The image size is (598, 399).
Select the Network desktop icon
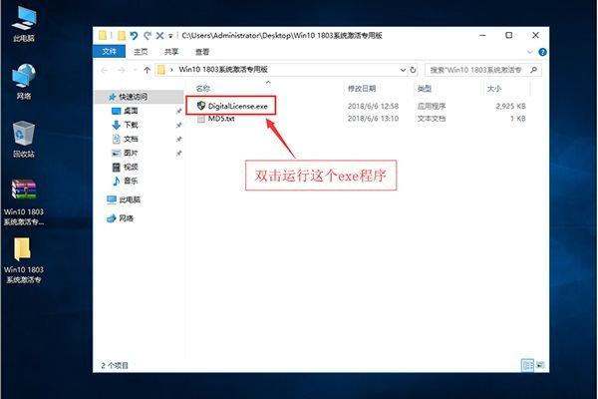pos(24,81)
